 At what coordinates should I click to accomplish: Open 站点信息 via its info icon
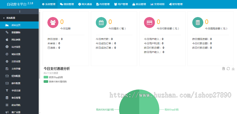(7, 47)
